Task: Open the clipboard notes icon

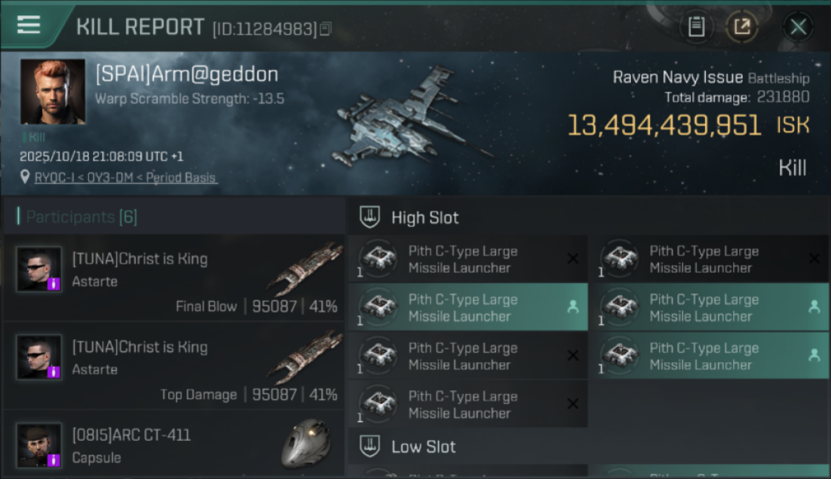Action: [x=696, y=27]
